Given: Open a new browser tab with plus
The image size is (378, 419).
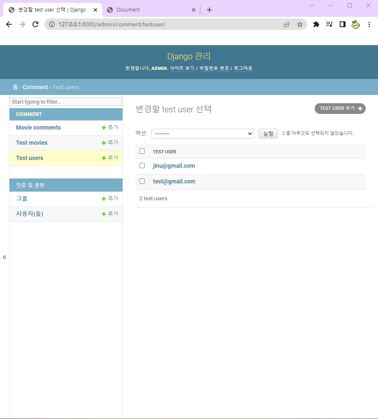Looking at the screenshot, I should (x=209, y=10).
